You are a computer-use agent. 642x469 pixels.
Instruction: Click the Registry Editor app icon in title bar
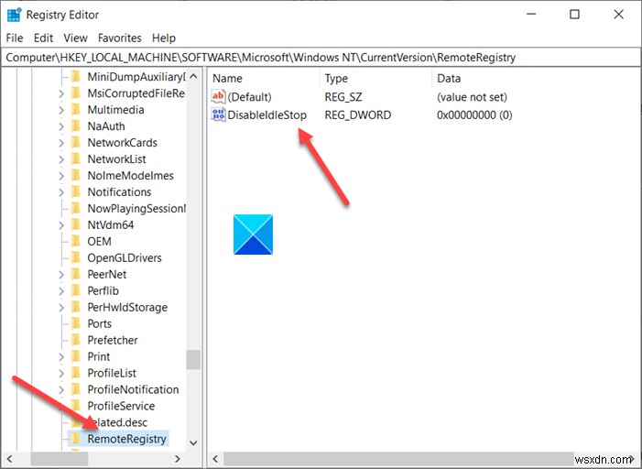coord(14,15)
